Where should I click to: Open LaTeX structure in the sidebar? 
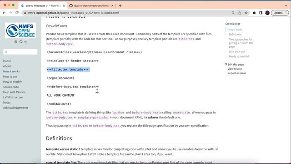pyautogui.click(x=13, y=97)
